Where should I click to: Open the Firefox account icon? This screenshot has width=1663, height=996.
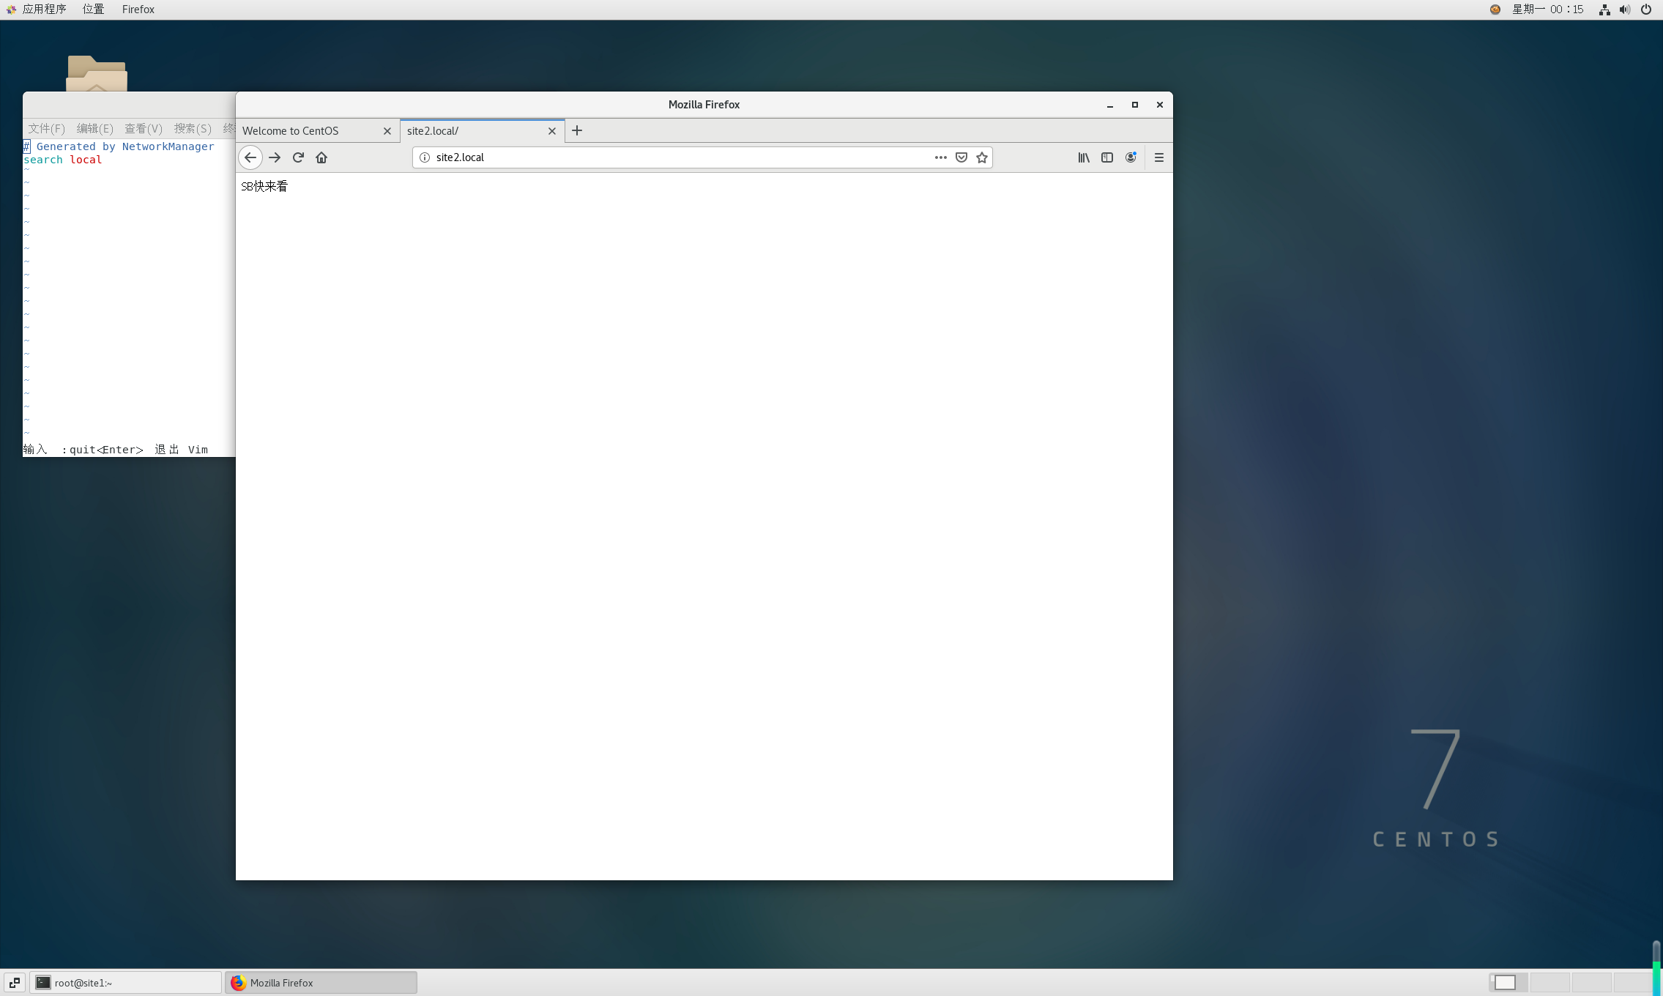click(1131, 157)
